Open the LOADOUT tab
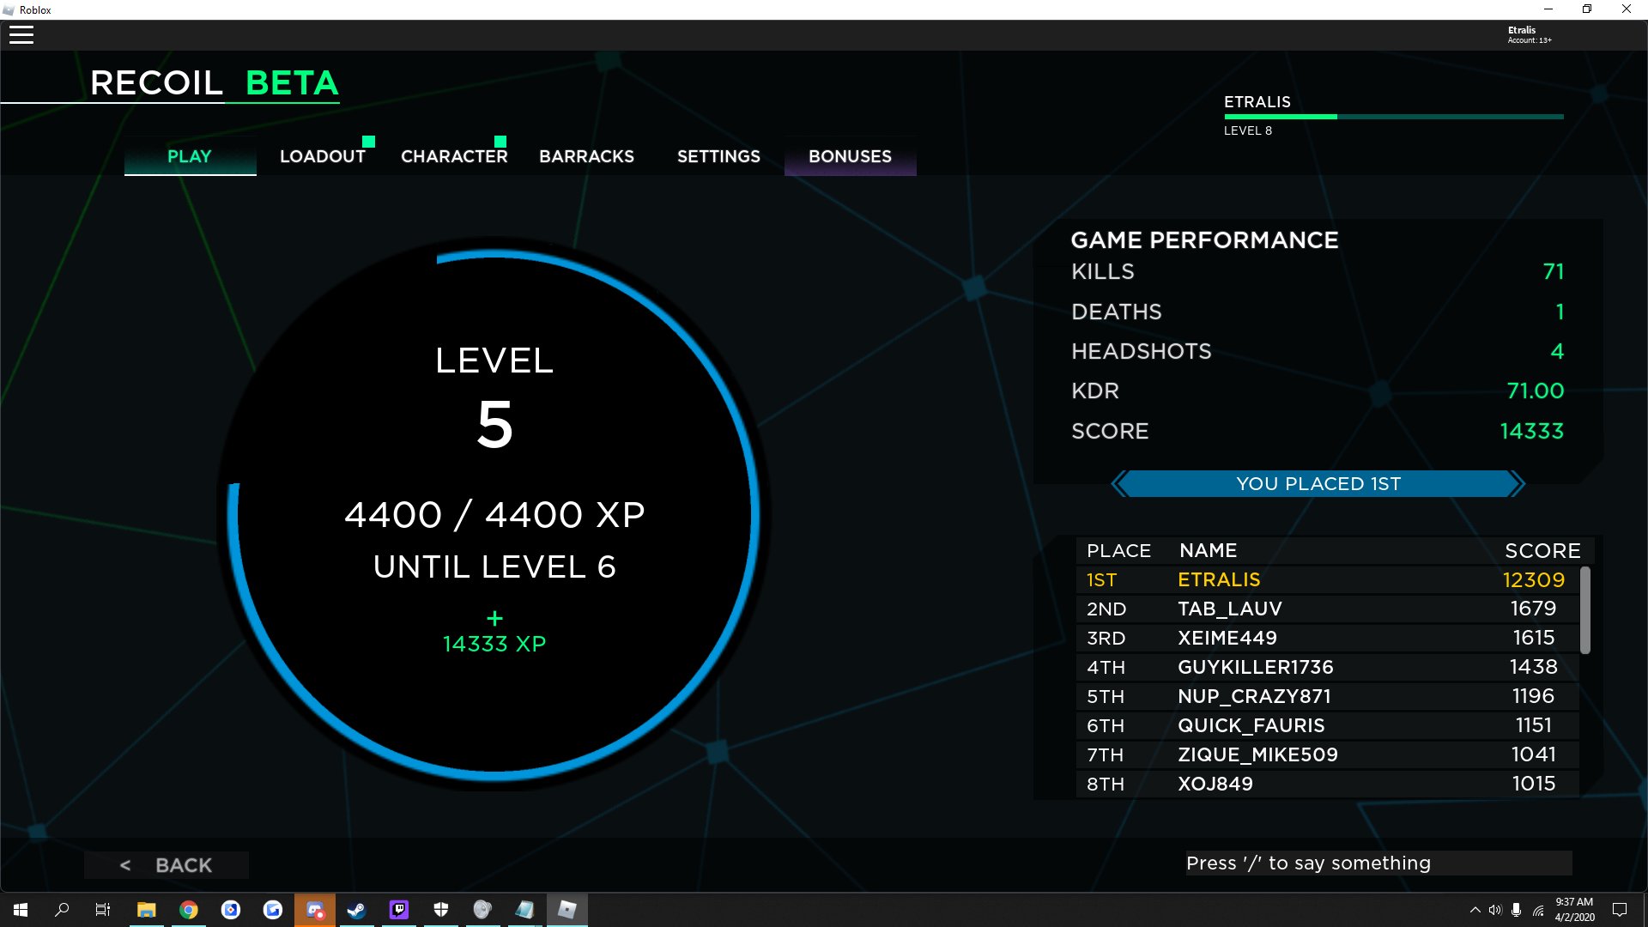The image size is (1648, 927). coord(323,156)
